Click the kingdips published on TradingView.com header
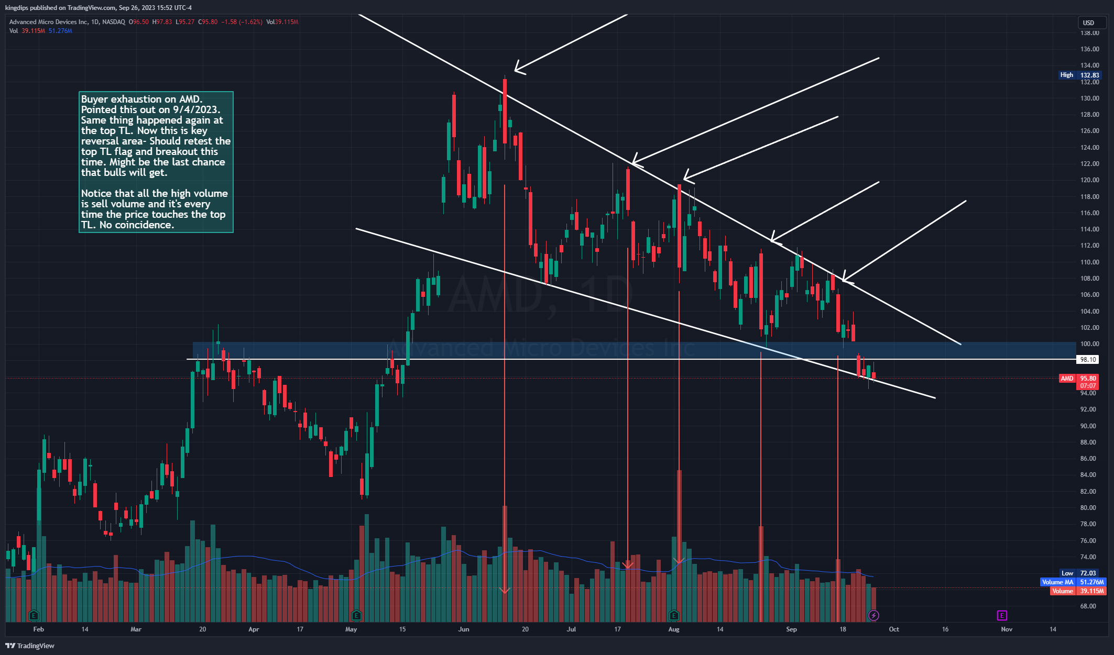This screenshot has width=1114, height=655. pos(98,7)
